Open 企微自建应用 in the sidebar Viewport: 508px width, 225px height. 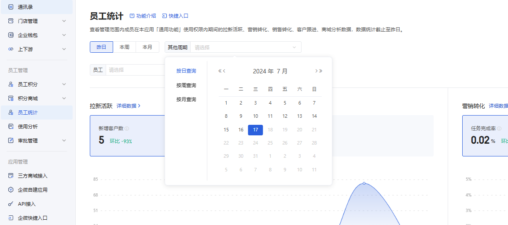37,190
